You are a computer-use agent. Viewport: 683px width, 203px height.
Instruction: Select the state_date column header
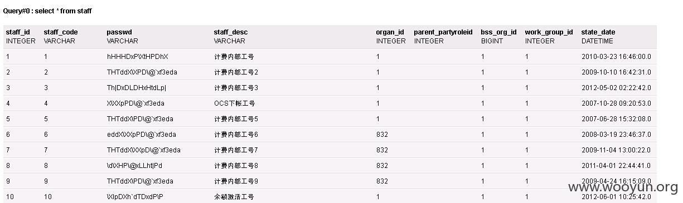coord(598,32)
